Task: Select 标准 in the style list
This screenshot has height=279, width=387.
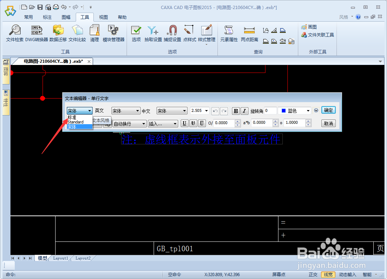Action: [x=79, y=117]
